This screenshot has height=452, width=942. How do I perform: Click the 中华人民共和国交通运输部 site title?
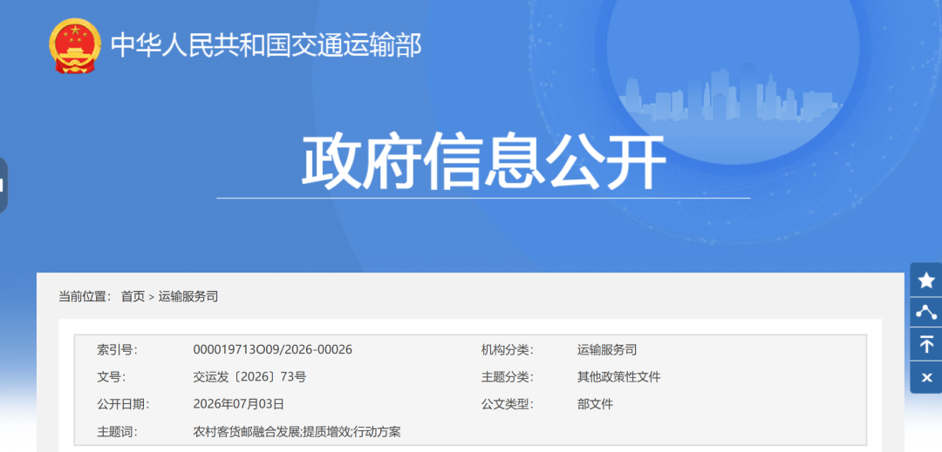[x=266, y=45]
